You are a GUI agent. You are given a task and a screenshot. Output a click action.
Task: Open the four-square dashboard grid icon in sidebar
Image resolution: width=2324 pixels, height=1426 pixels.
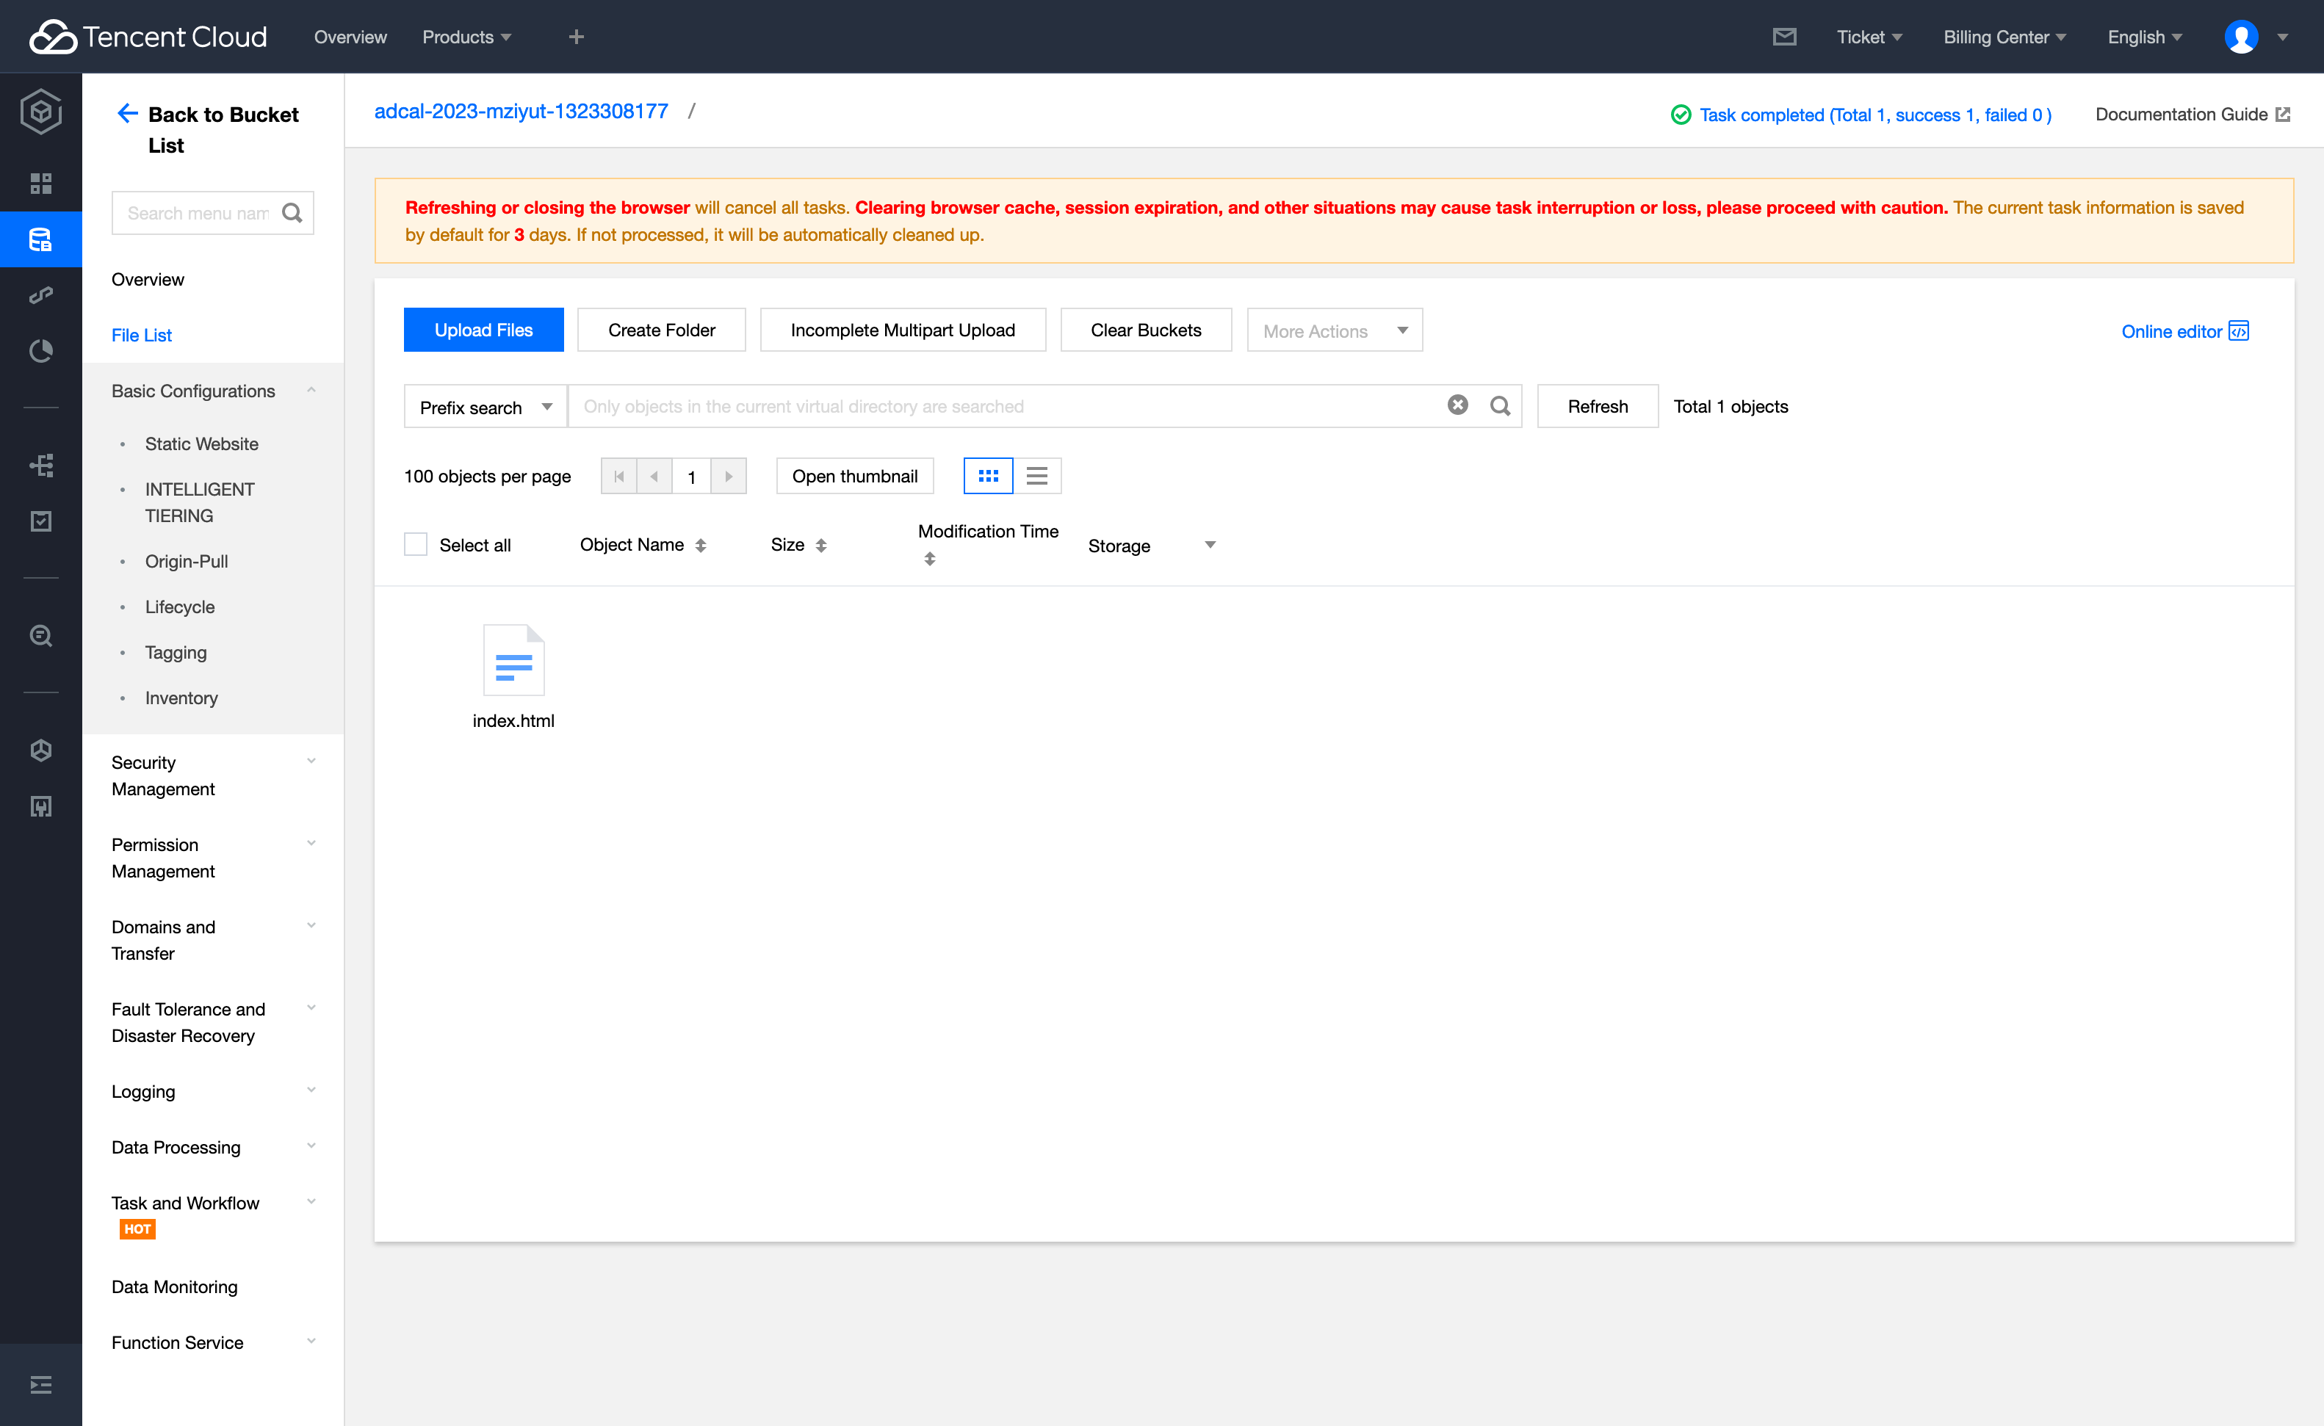click(40, 183)
